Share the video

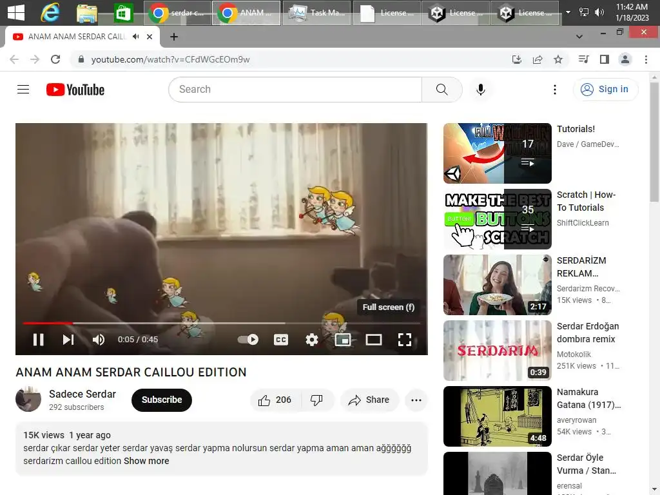tap(369, 400)
